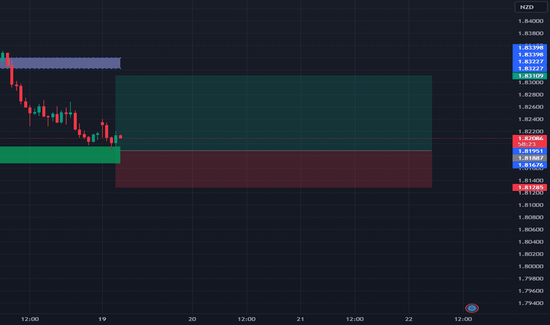
Task: Click the 1.80400 price axis label
Action: pyautogui.click(x=531, y=242)
